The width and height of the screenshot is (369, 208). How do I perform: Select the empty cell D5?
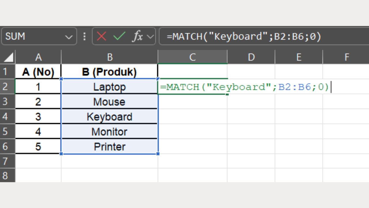(x=251, y=131)
